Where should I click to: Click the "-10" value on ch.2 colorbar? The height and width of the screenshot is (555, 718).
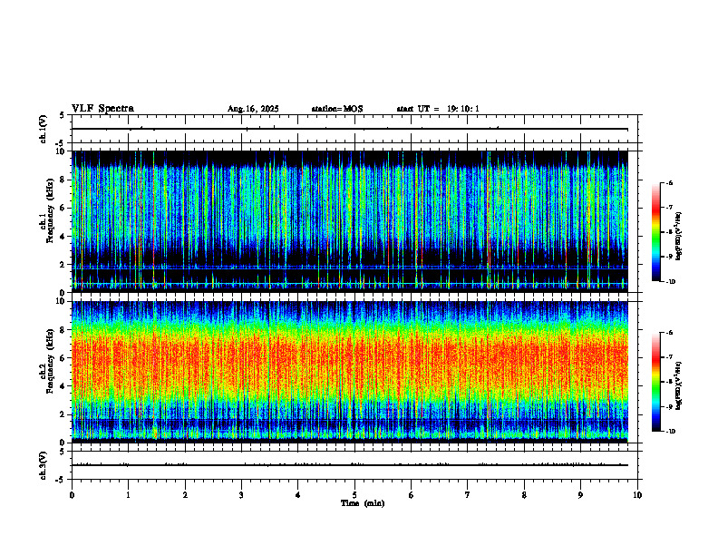[670, 432]
